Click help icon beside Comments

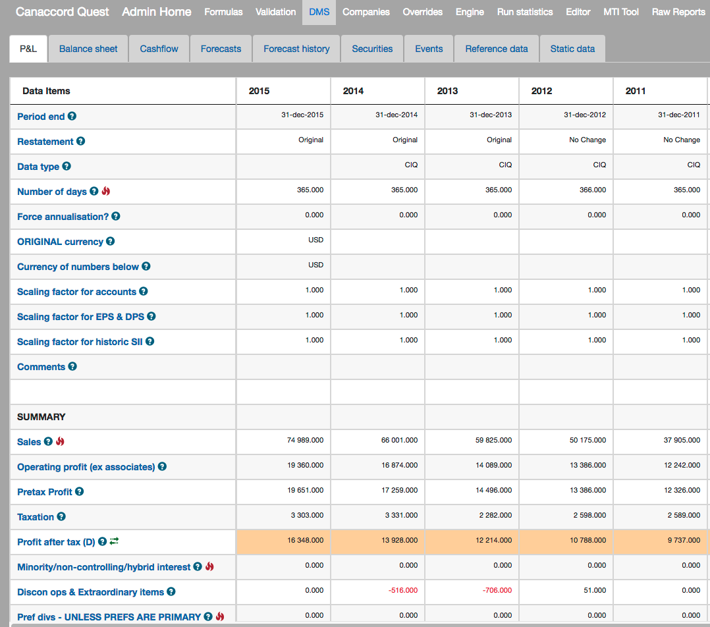72,366
